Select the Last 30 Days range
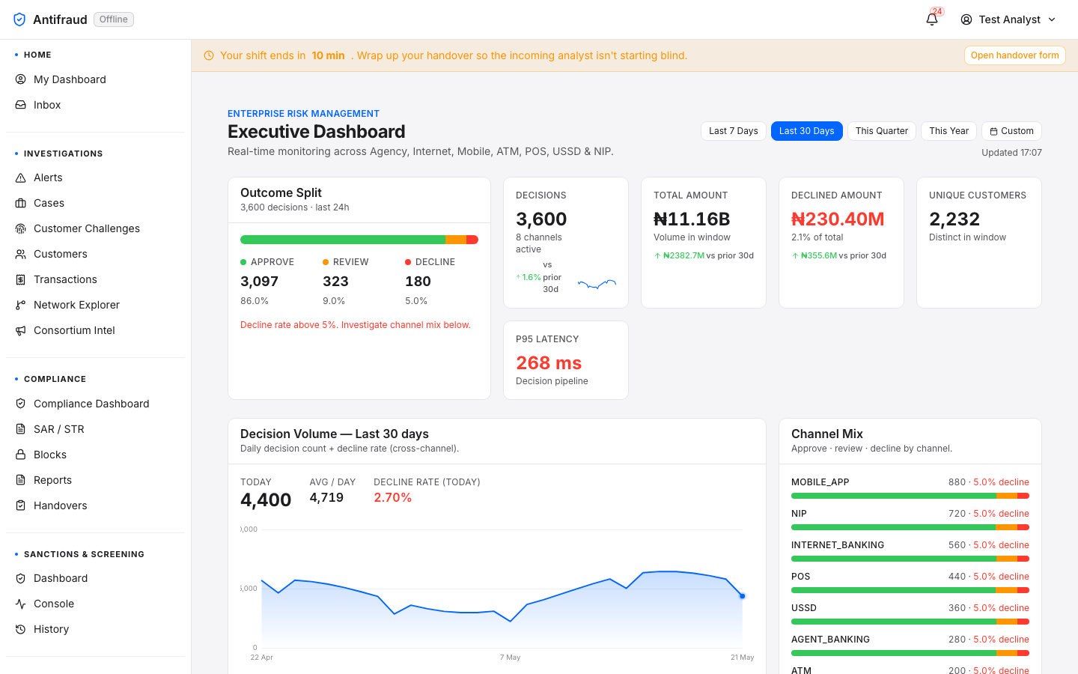The width and height of the screenshot is (1078, 674). pos(807,131)
